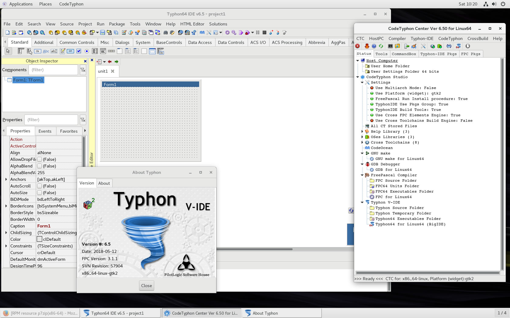Click the clean broom icon in CodeTyphon Center
Image resolution: width=510 pixels, height=318 pixels.
click(x=414, y=46)
